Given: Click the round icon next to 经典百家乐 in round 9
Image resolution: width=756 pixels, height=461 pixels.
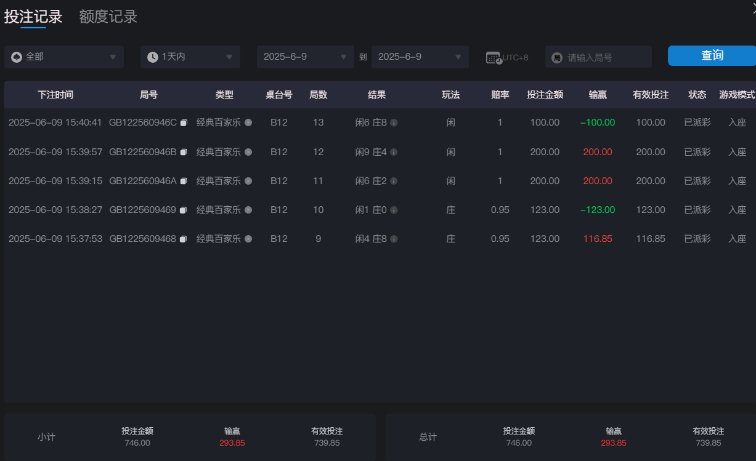Looking at the screenshot, I should [x=248, y=239].
